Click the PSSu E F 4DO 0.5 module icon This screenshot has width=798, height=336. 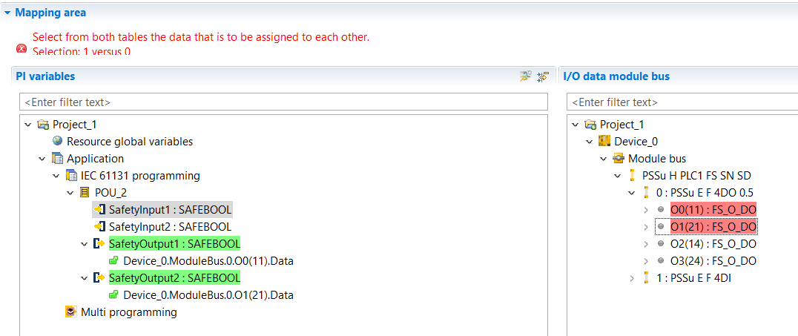click(647, 193)
